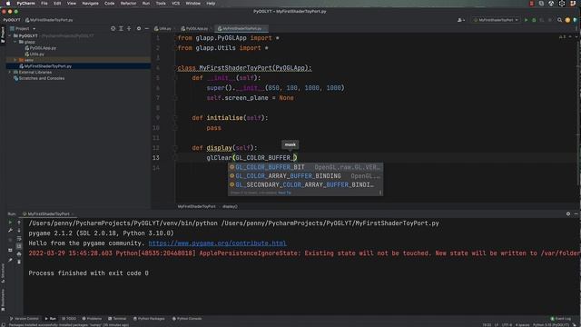Pin the Run tab
Image resolution: width=581 pixels, height=327 pixels.
(10, 261)
